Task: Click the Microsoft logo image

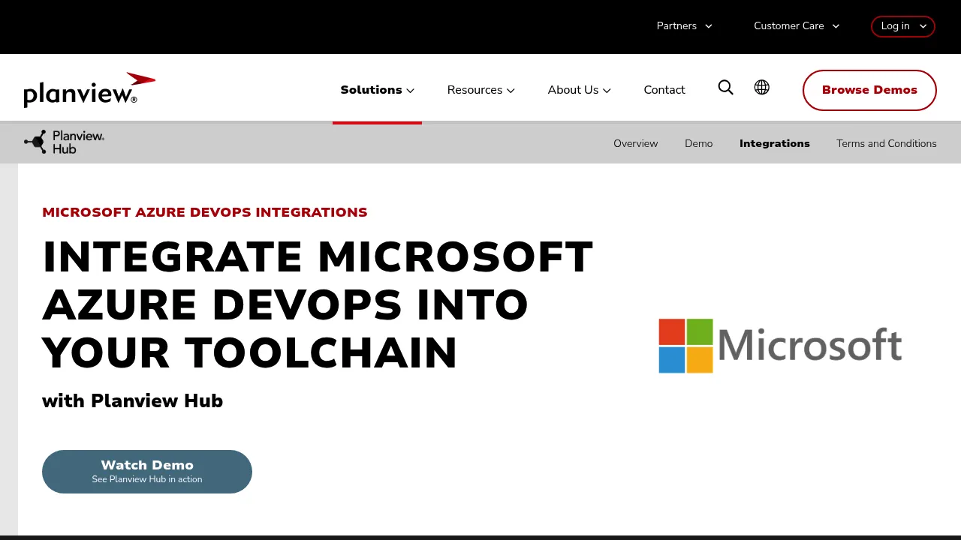Action: [780, 346]
